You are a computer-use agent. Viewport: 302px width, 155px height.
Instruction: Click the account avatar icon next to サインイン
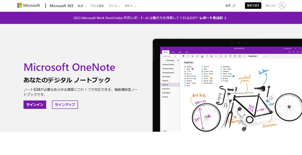pyautogui.click(x=282, y=6)
